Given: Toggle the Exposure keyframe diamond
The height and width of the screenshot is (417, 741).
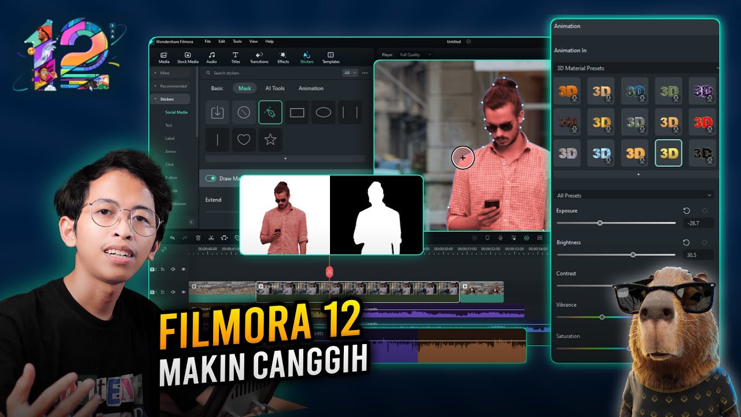Looking at the screenshot, I should 705,211.
